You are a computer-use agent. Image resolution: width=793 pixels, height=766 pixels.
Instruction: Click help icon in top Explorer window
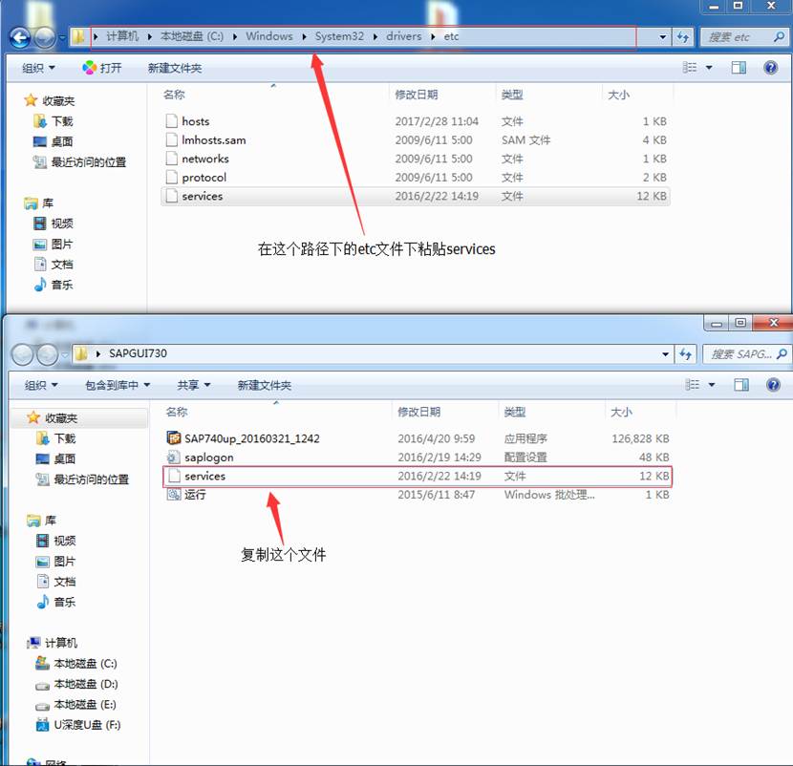pos(770,68)
